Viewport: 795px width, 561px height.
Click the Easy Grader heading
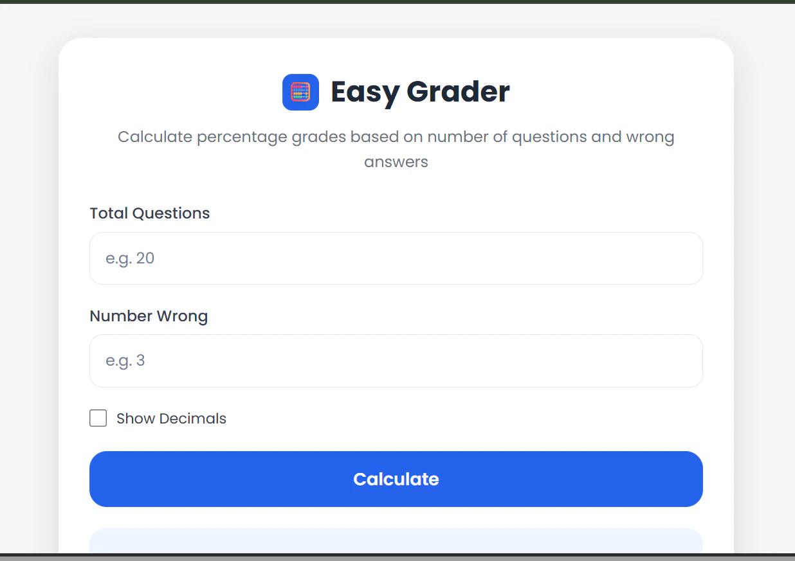(x=419, y=91)
